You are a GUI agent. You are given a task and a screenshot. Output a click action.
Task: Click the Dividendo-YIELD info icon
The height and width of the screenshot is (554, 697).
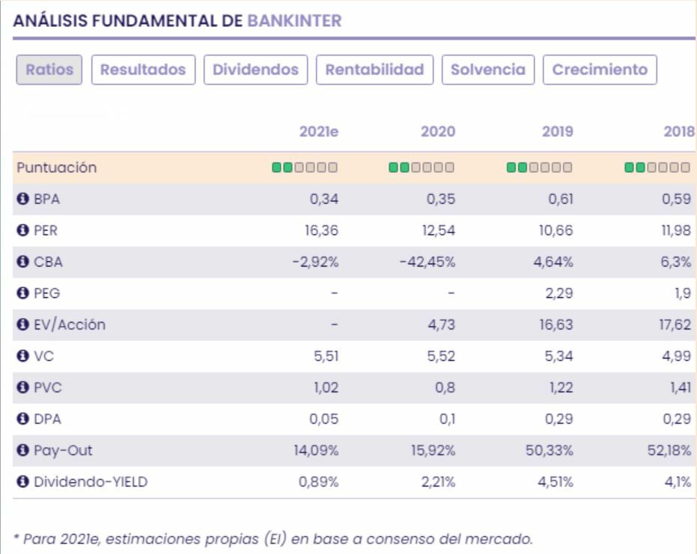click(22, 482)
